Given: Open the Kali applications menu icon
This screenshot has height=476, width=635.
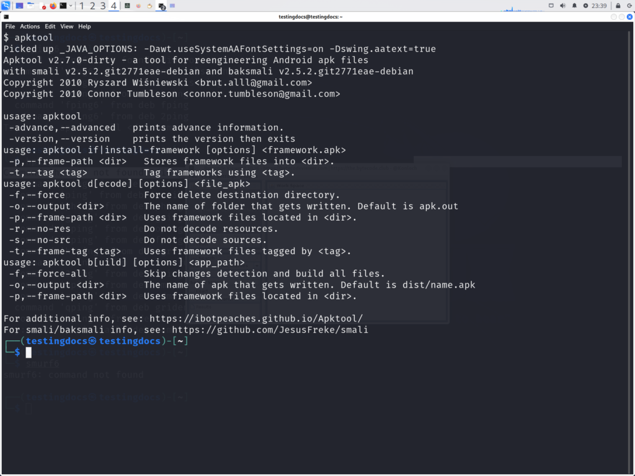Looking at the screenshot, I should 6,5.
